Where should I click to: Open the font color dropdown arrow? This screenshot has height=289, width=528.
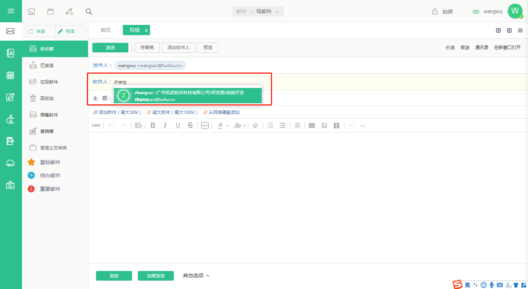point(227,126)
